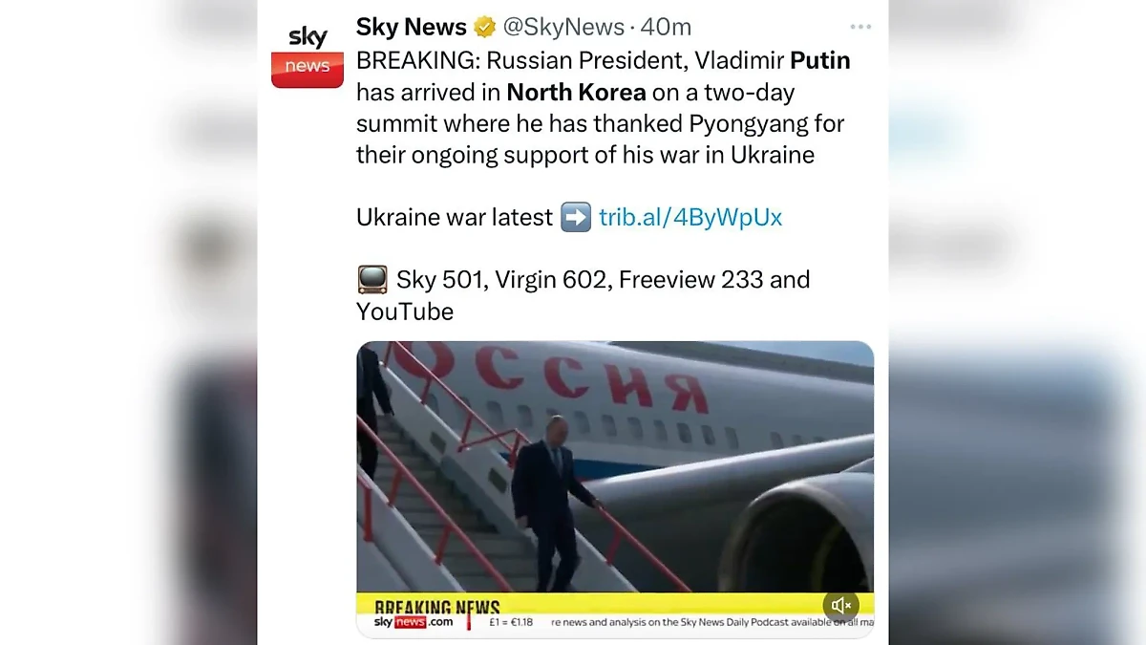The width and height of the screenshot is (1146, 645).
Task: Click the muted speaker icon on the video
Action: pyautogui.click(x=840, y=604)
